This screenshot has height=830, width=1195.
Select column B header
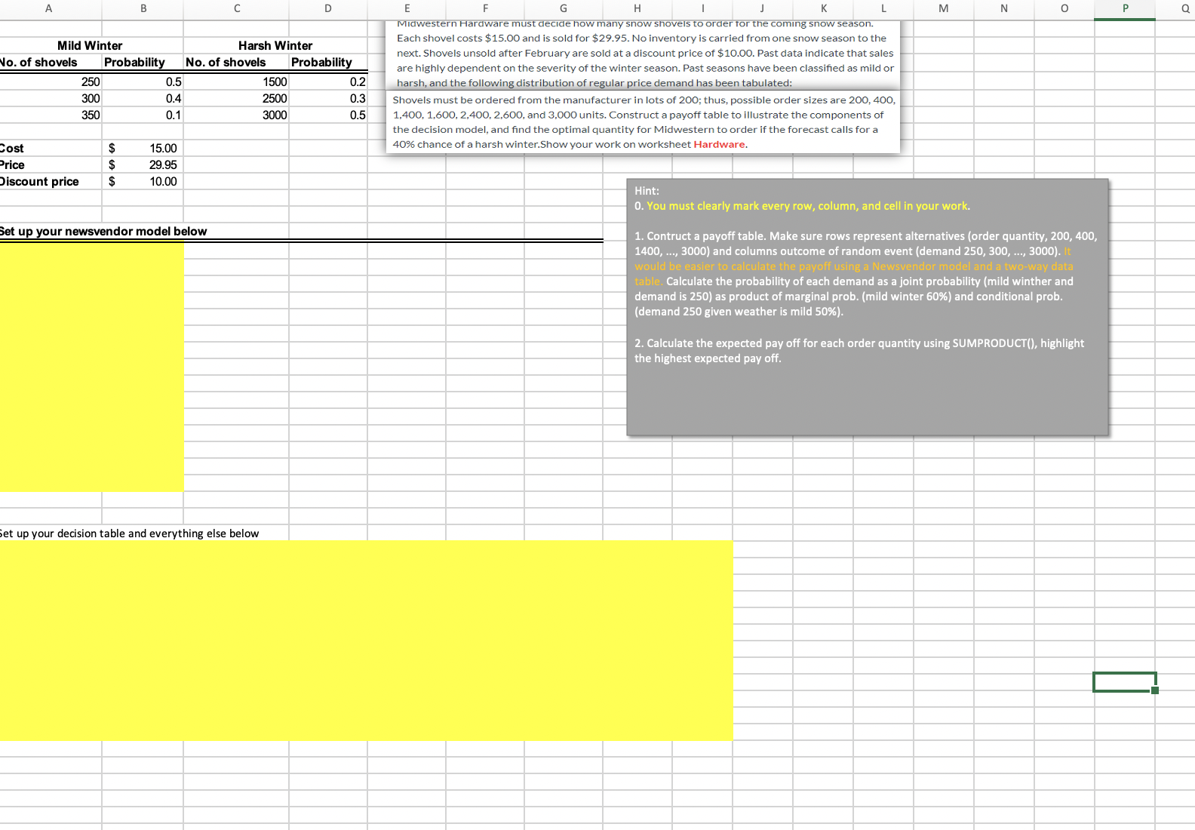click(x=143, y=9)
